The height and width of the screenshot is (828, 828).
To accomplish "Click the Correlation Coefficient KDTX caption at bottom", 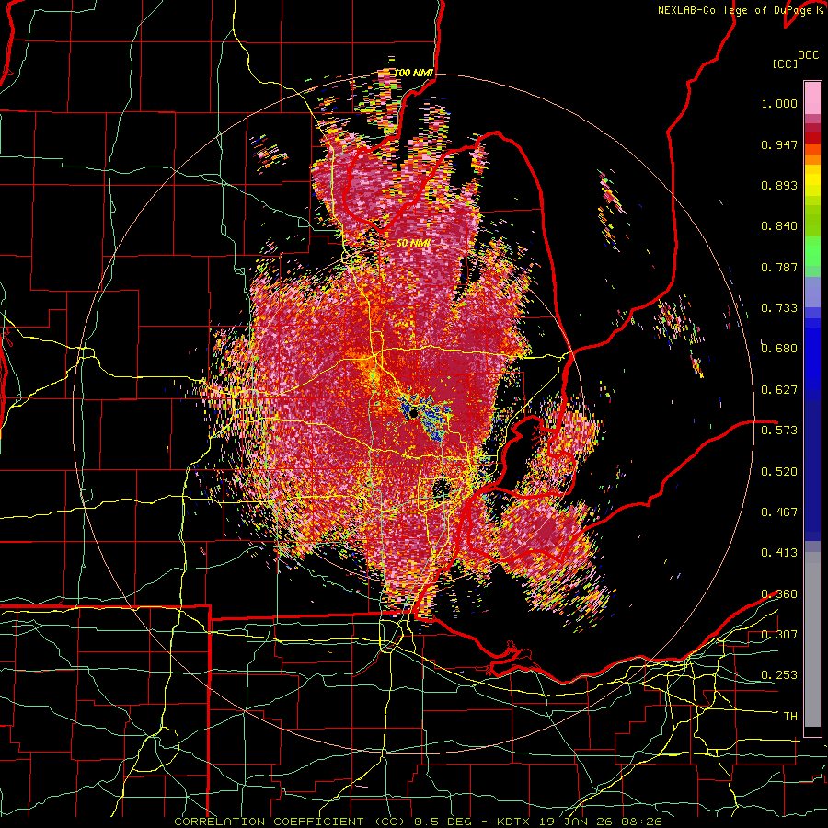I will (x=418, y=822).
